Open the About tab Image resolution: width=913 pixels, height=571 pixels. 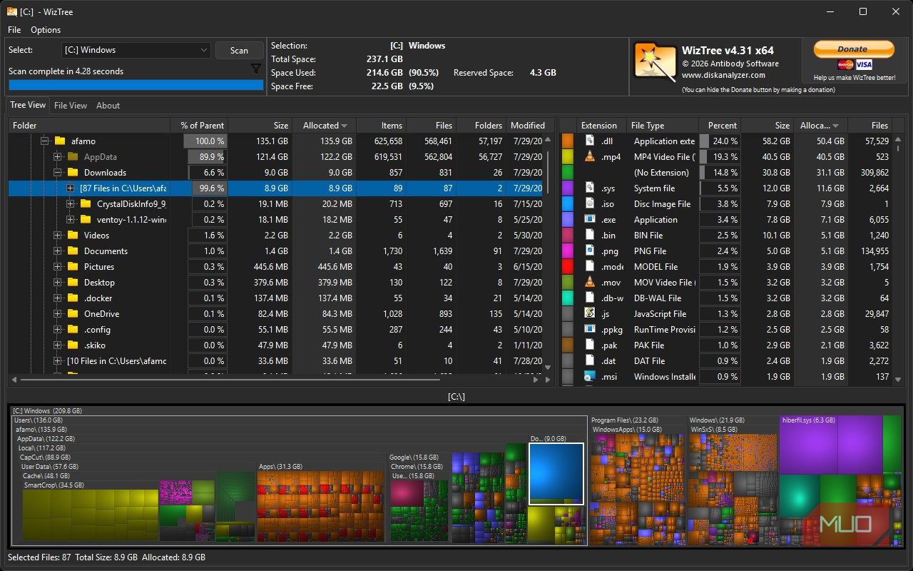[x=108, y=106]
